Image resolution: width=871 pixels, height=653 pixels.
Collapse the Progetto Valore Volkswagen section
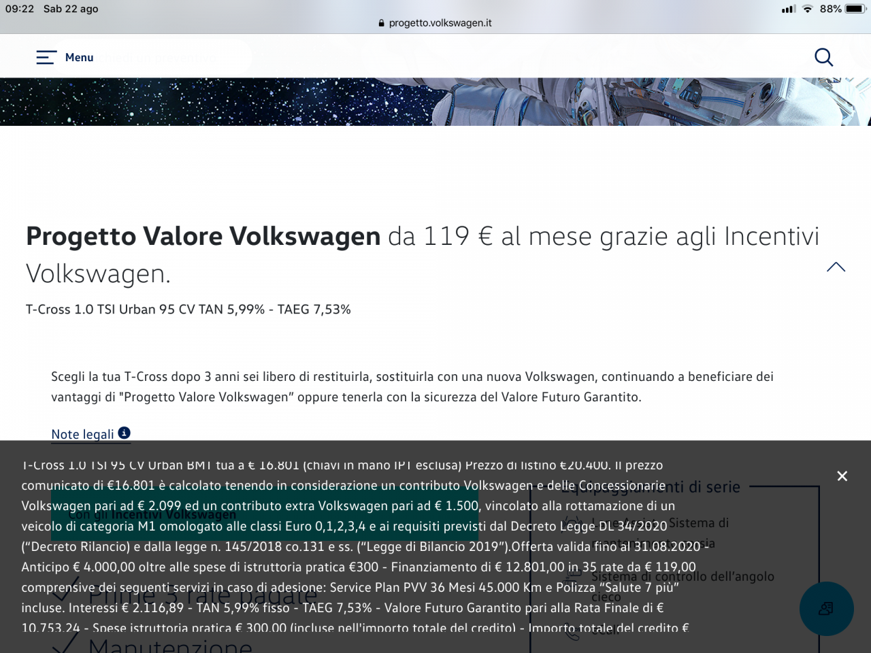[836, 267]
